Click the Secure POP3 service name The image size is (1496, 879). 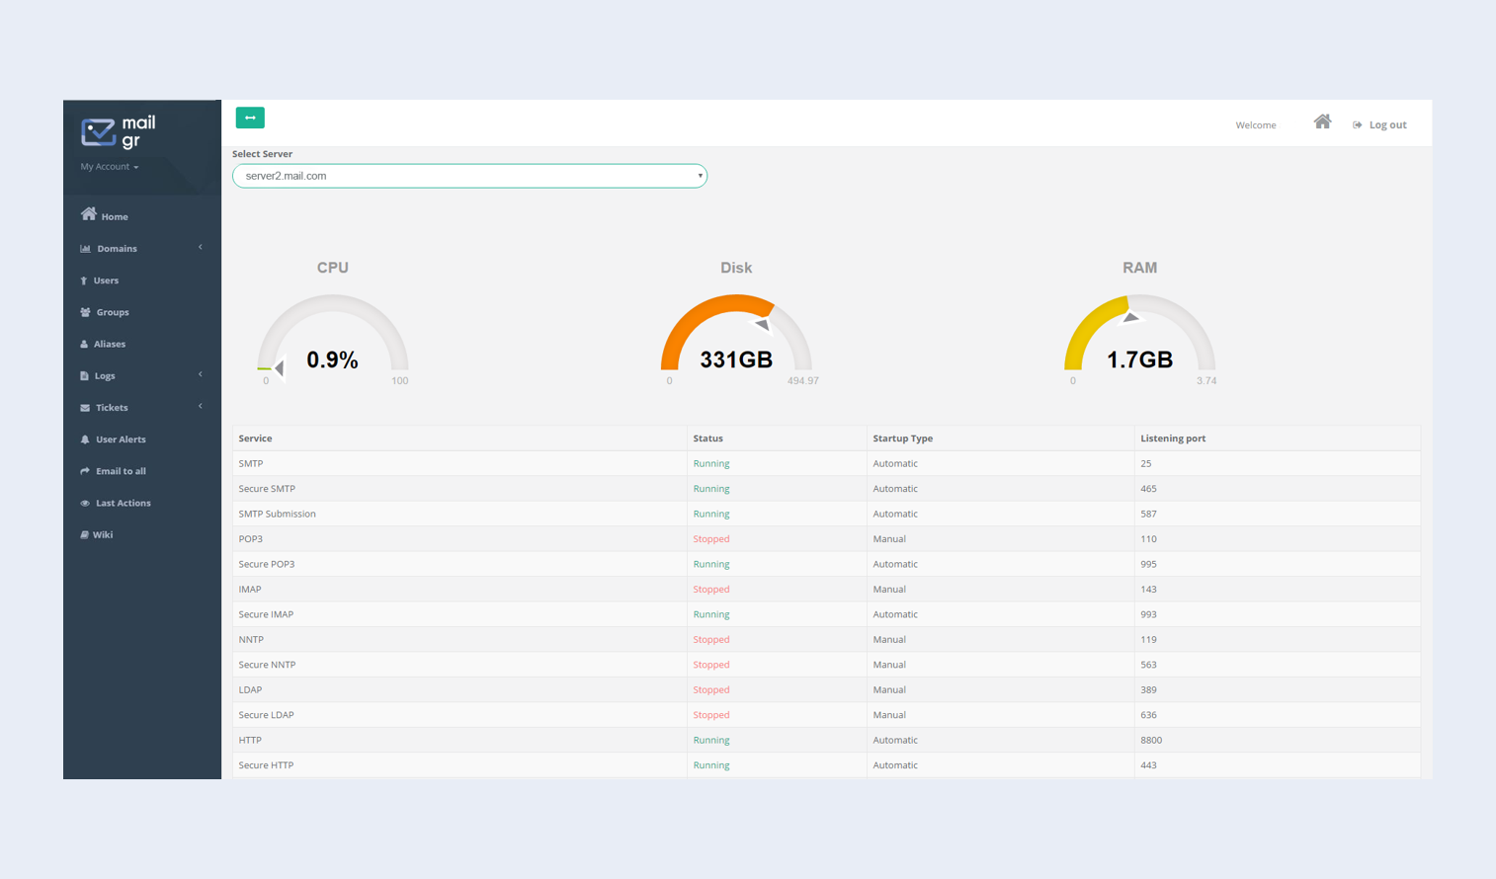click(267, 564)
